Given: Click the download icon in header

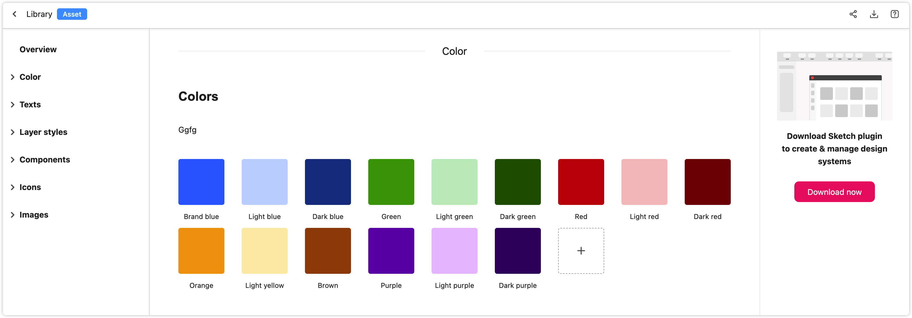Looking at the screenshot, I should click(874, 14).
